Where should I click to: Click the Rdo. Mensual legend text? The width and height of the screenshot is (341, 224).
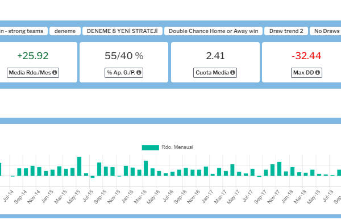(177, 147)
